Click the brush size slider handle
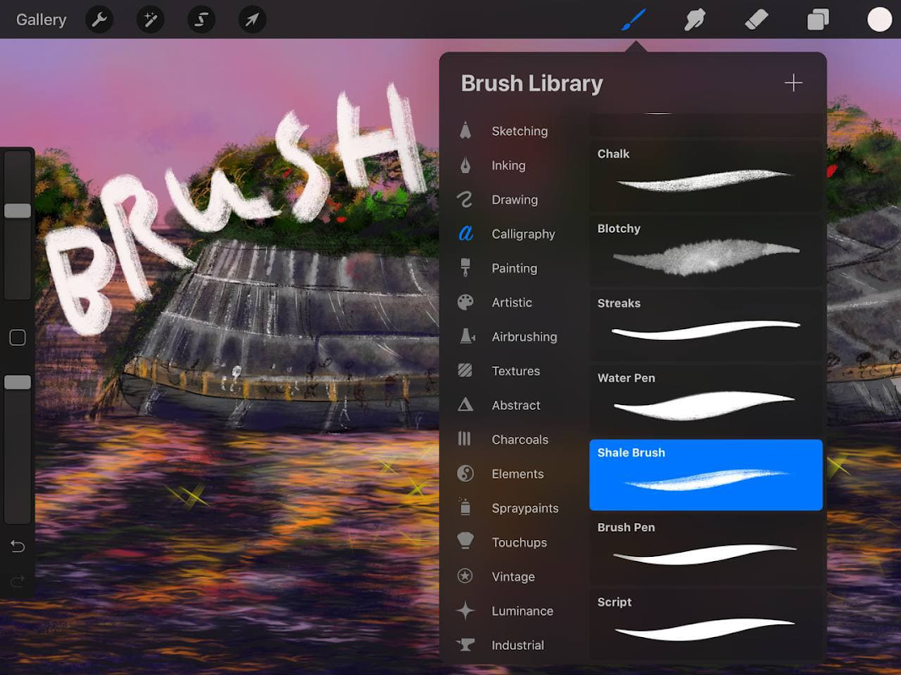 (17, 211)
